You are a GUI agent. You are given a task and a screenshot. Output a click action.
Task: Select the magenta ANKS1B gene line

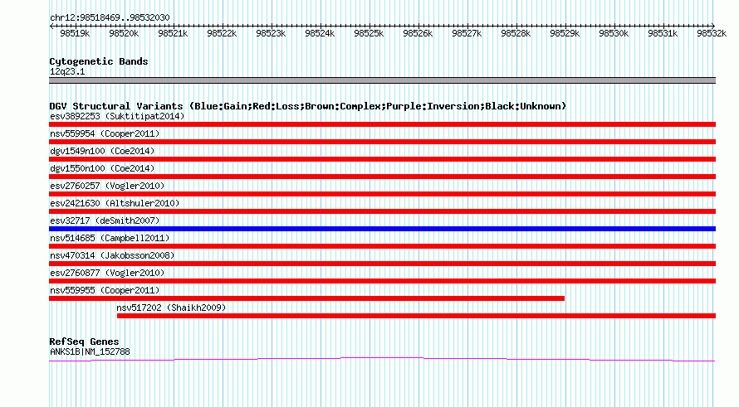point(382,360)
